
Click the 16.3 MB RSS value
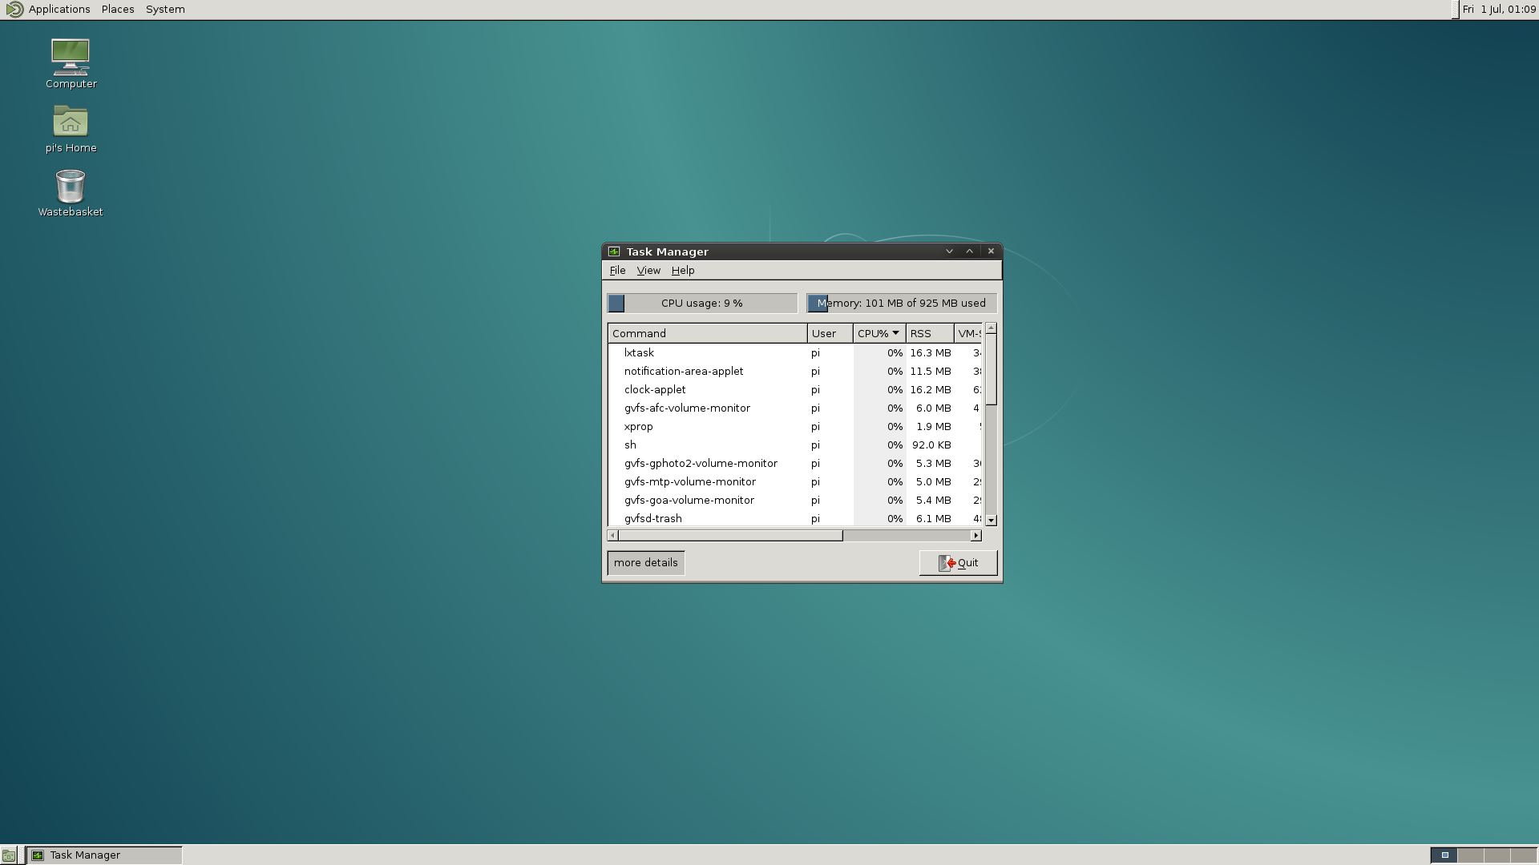(931, 353)
